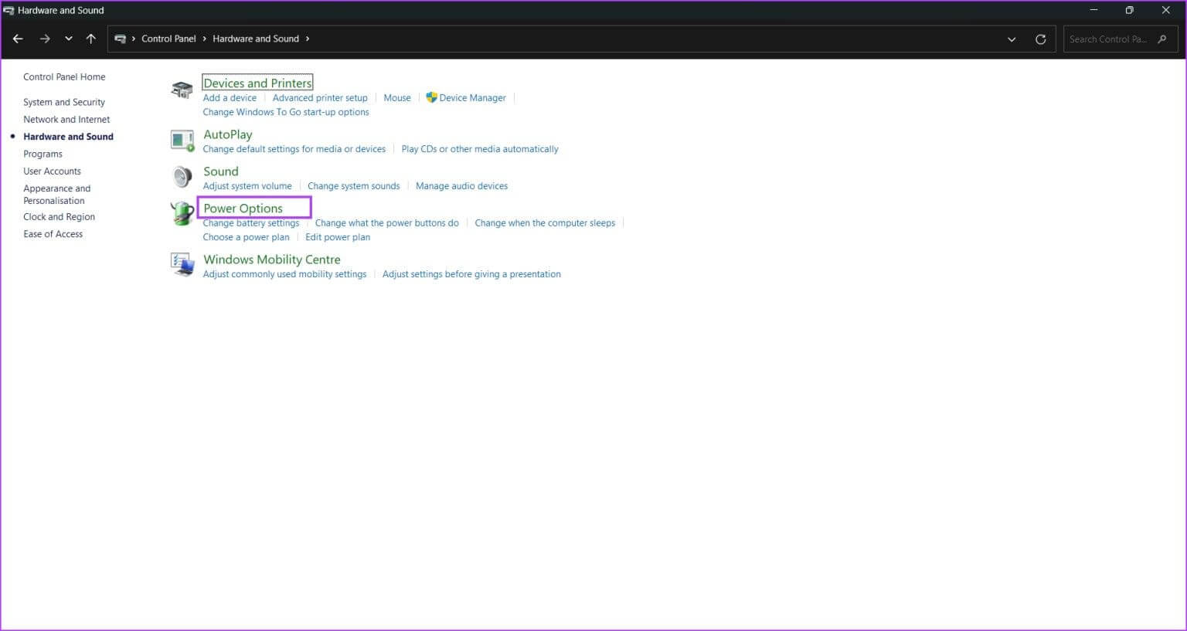Click Change Windows To Go start-up options
Screen dimensions: 1187x631
(x=286, y=112)
